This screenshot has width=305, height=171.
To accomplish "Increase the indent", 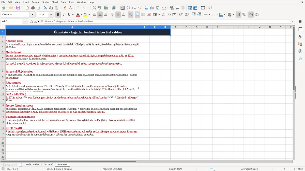I will click(194, 15).
